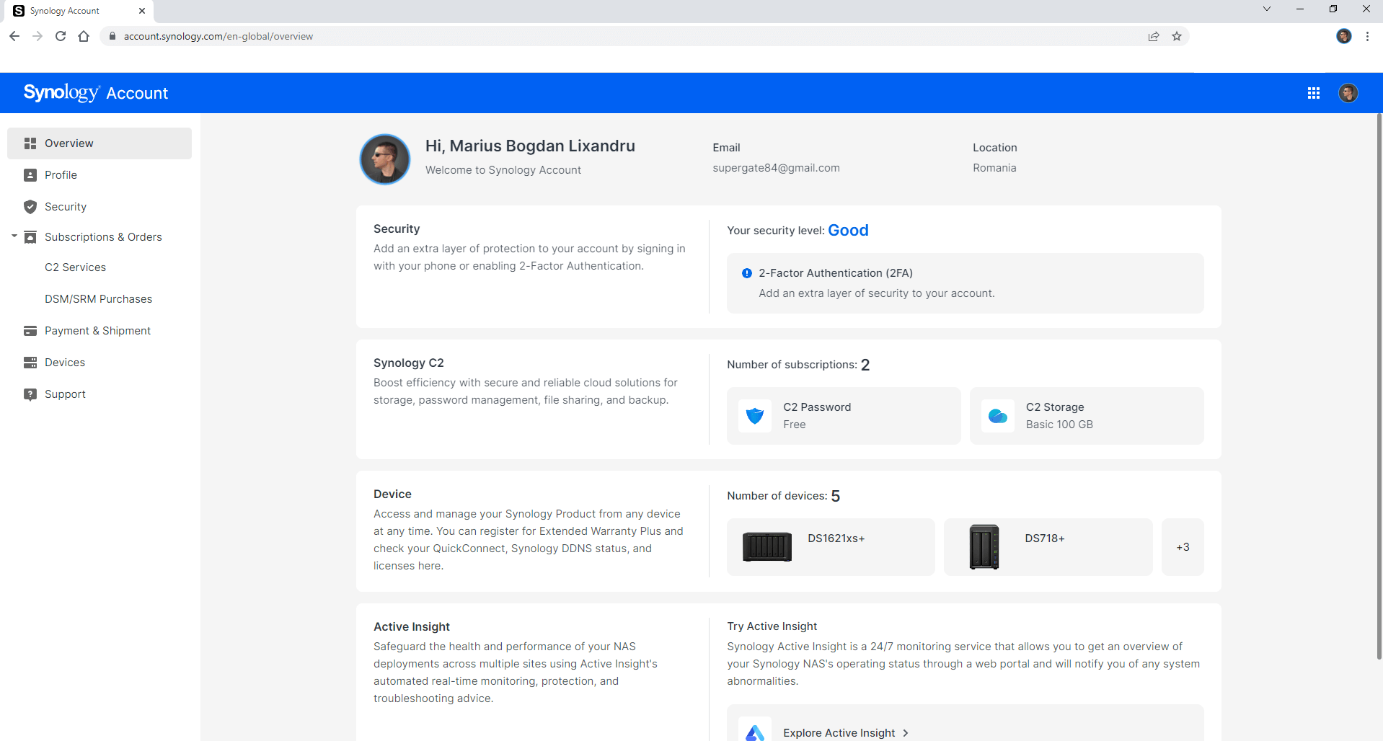Open DSM/SRM Purchases submenu item
The height and width of the screenshot is (741, 1383).
(98, 299)
